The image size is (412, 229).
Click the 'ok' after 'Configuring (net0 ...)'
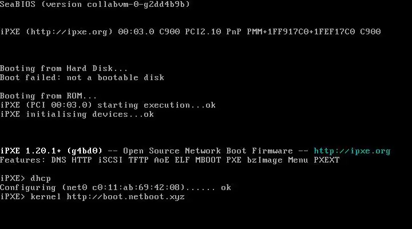pos(226,188)
